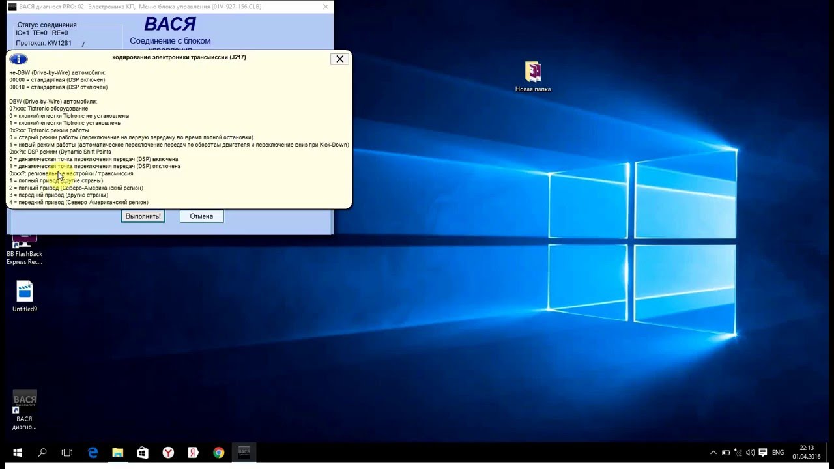Image resolution: width=834 pixels, height=469 pixels.
Task: Open Task View from the taskbar
Action: [x=67, y=453]
